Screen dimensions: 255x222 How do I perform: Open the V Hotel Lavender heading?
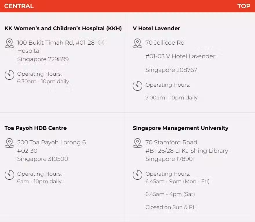[156, 28]
